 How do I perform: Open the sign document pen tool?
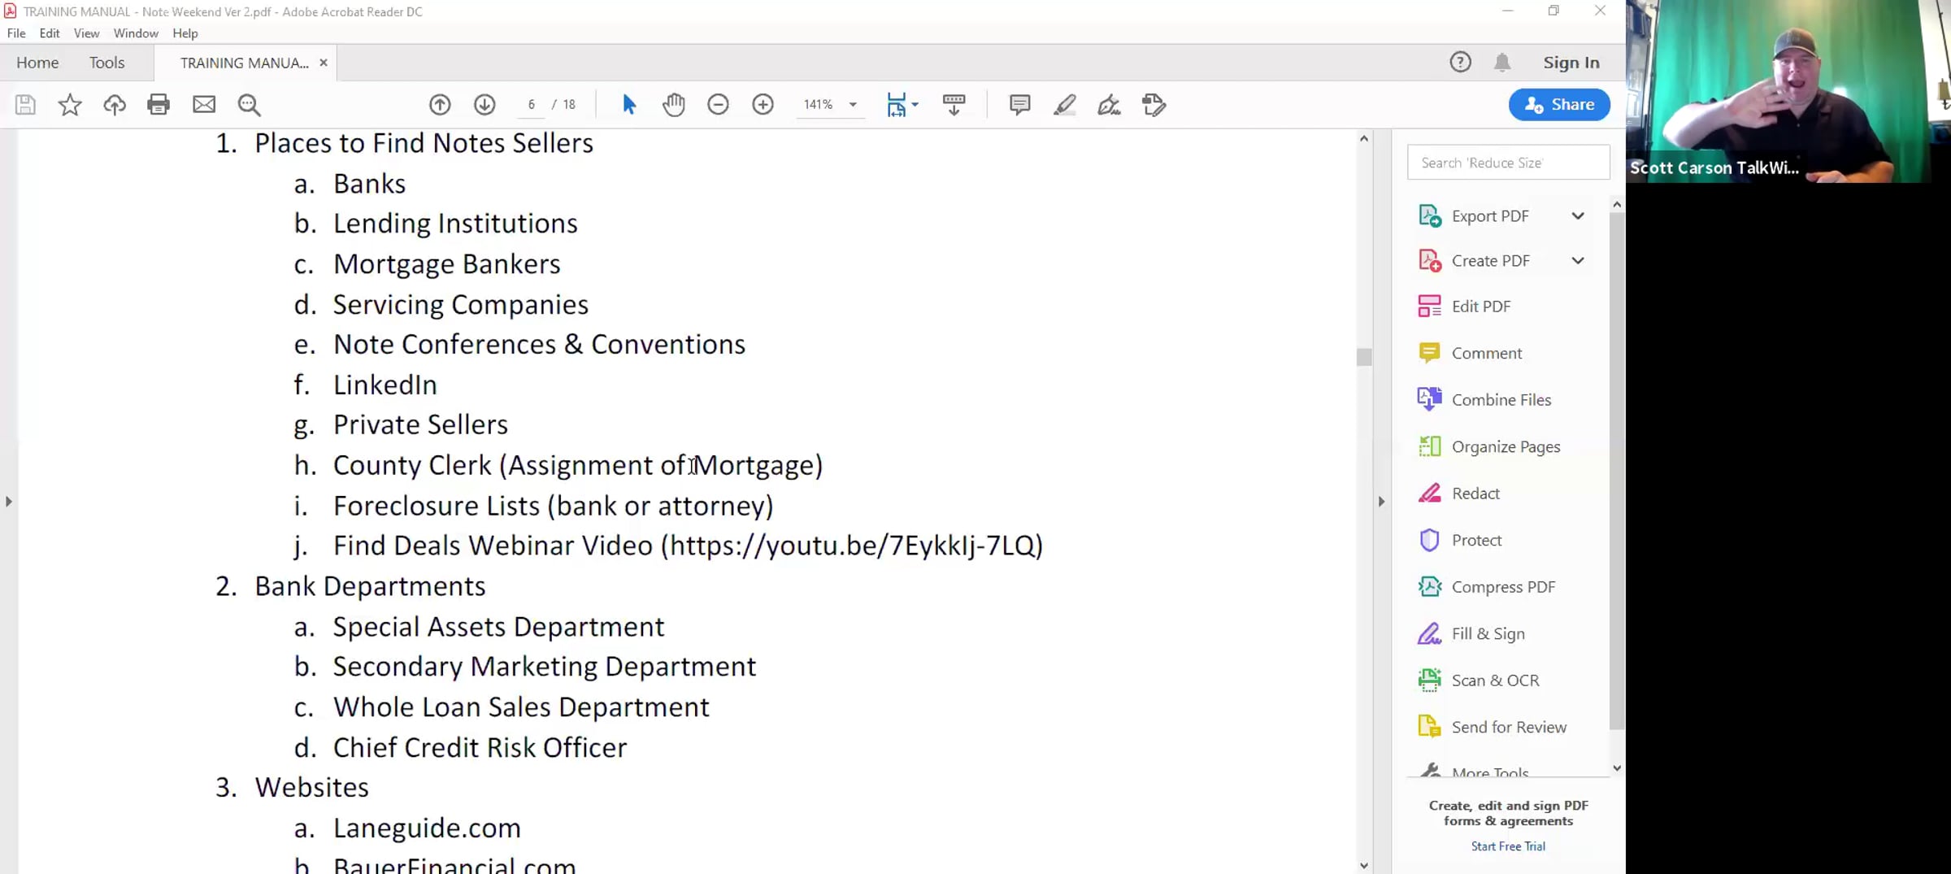(x=1109, y=105)
